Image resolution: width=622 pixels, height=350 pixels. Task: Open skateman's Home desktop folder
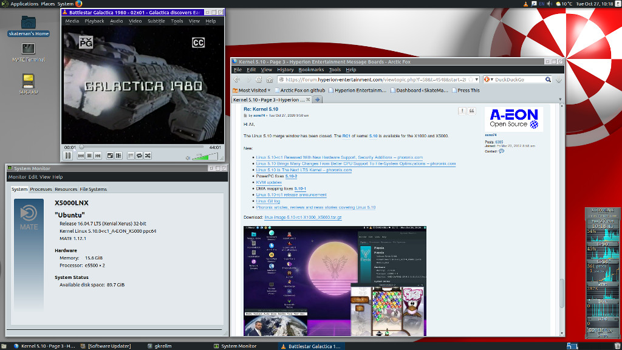click(28, 26)
